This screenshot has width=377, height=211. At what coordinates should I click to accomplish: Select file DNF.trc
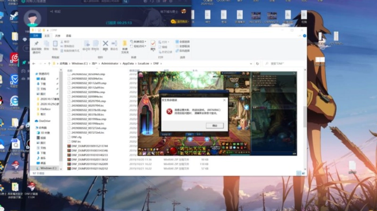coord(74,142)
